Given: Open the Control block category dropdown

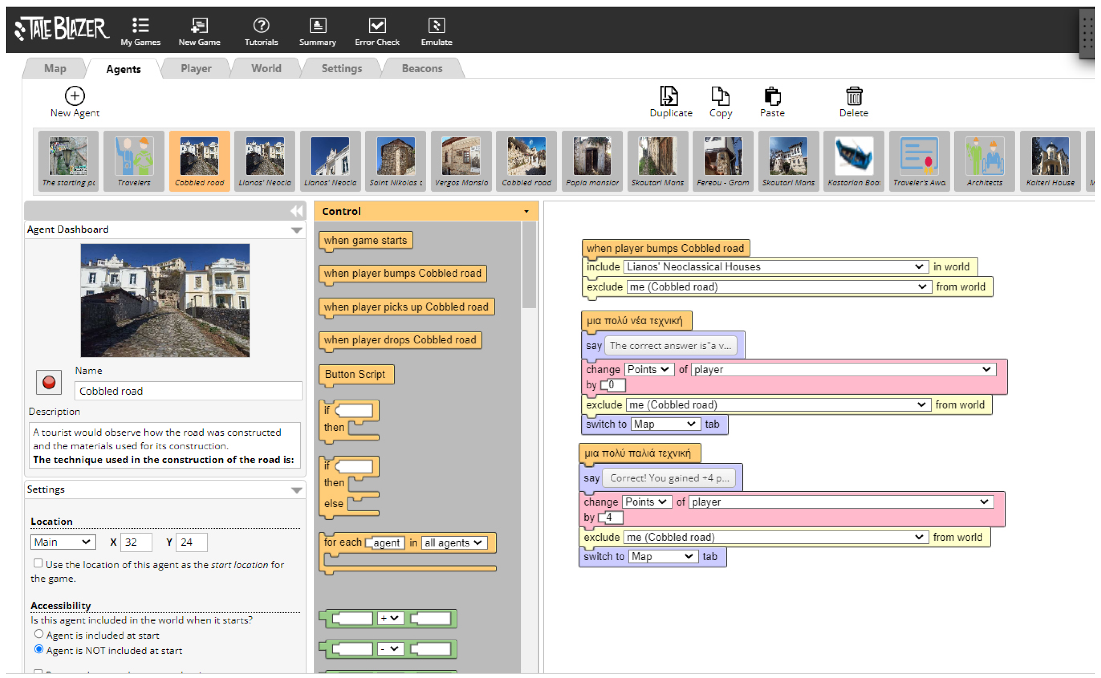Looking at the screenshot, I should (x=526, y=211).
